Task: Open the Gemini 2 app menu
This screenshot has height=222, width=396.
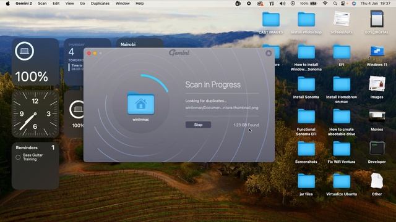Action: pyautogui.click(x=24, y=3)
